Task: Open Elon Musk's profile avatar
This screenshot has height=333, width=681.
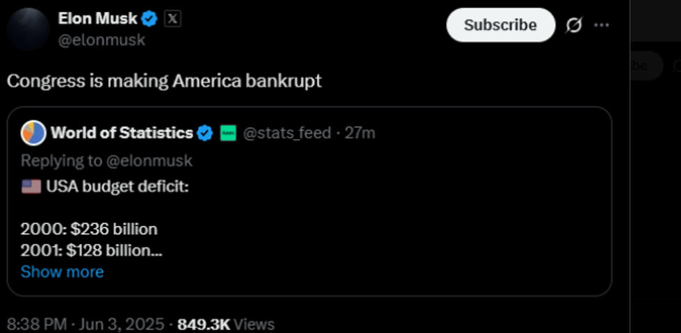Action: 28,29
